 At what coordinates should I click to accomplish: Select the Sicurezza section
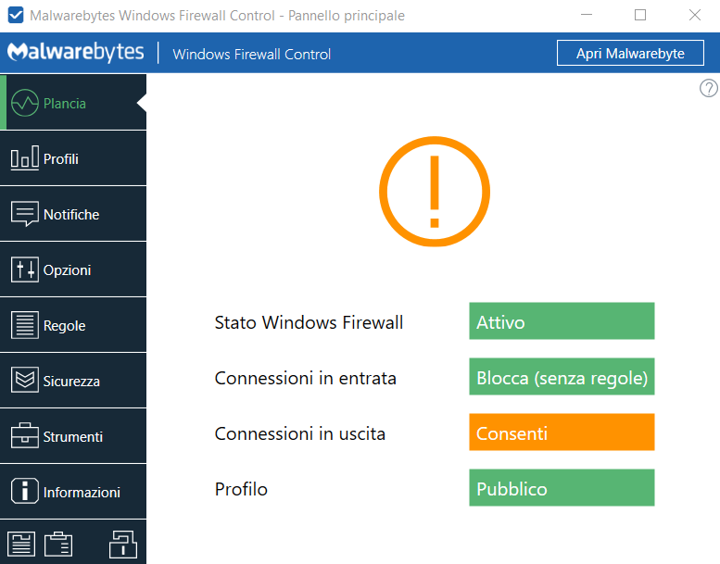(73, 381)
